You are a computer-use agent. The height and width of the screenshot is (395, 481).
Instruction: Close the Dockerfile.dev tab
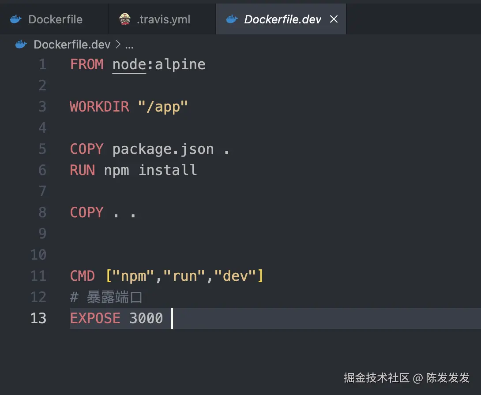tap(334, 19)
